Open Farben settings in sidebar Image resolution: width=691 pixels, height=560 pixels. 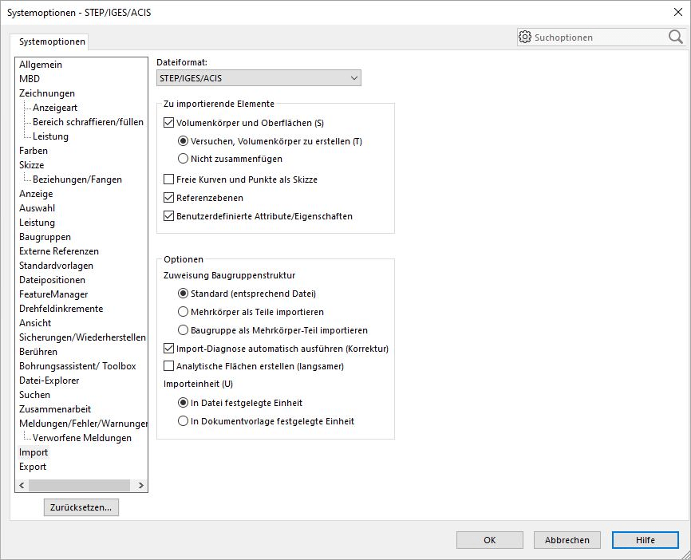(32, 150)
